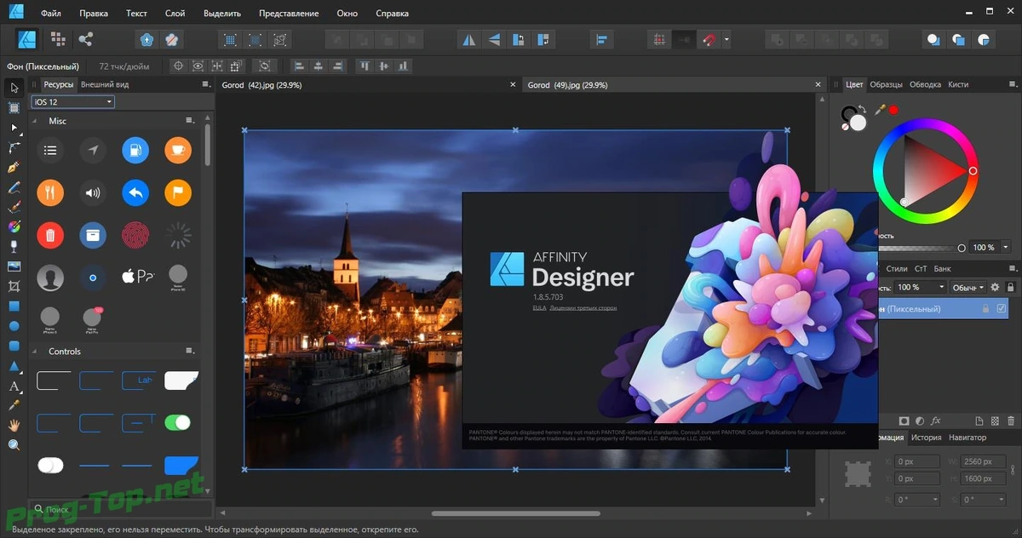Image resolution: width=1022 pixels, height=538 pixels.
Task: Open EULA link on splash screen
Action: point(539,307)
